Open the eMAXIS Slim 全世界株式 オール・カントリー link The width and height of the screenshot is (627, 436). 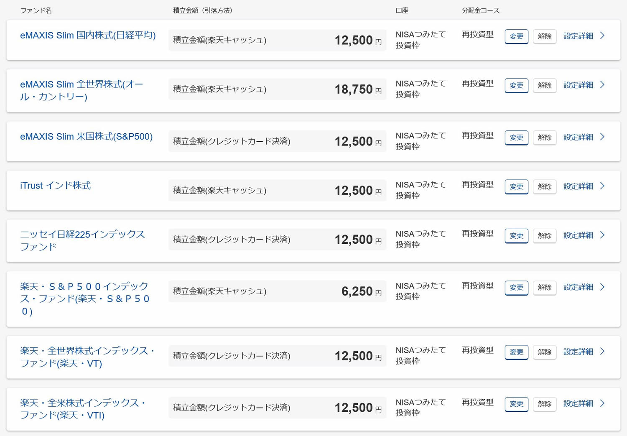point(82,90)
